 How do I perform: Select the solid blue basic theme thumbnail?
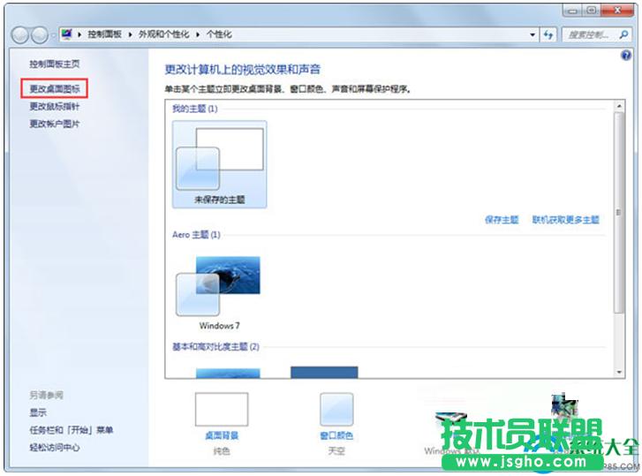324,372
